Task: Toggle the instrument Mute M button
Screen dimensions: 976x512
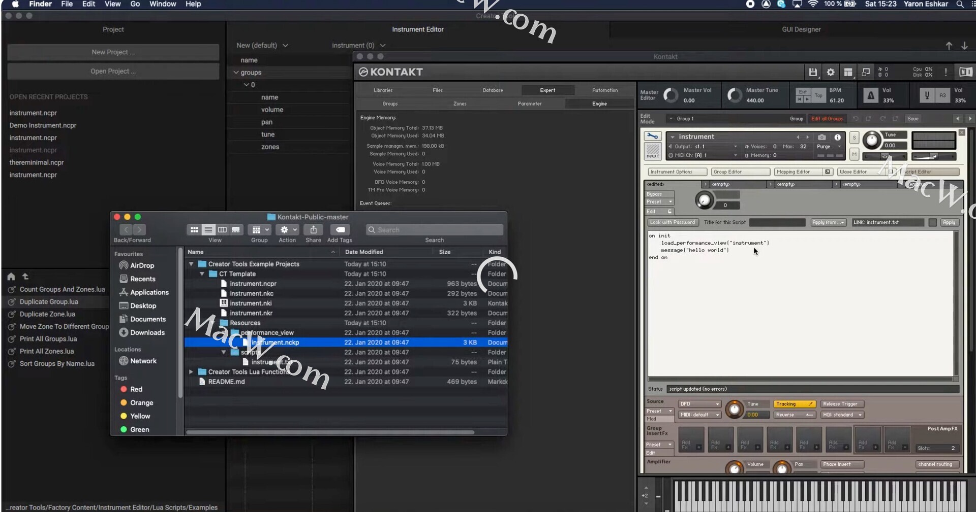Action: tap(855, 154)
